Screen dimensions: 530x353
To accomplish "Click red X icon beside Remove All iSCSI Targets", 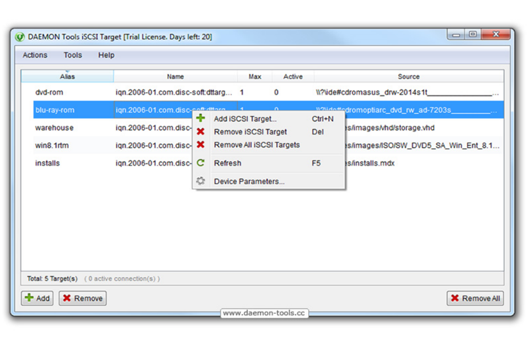I will coord(201,144).
